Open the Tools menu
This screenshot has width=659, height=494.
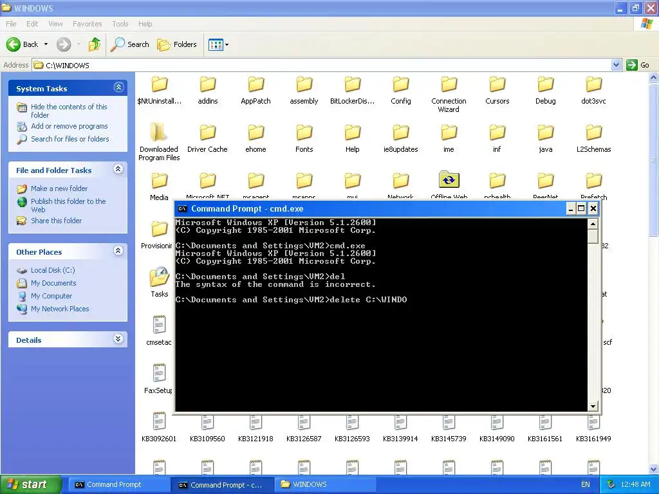click(x=120, y=24)
